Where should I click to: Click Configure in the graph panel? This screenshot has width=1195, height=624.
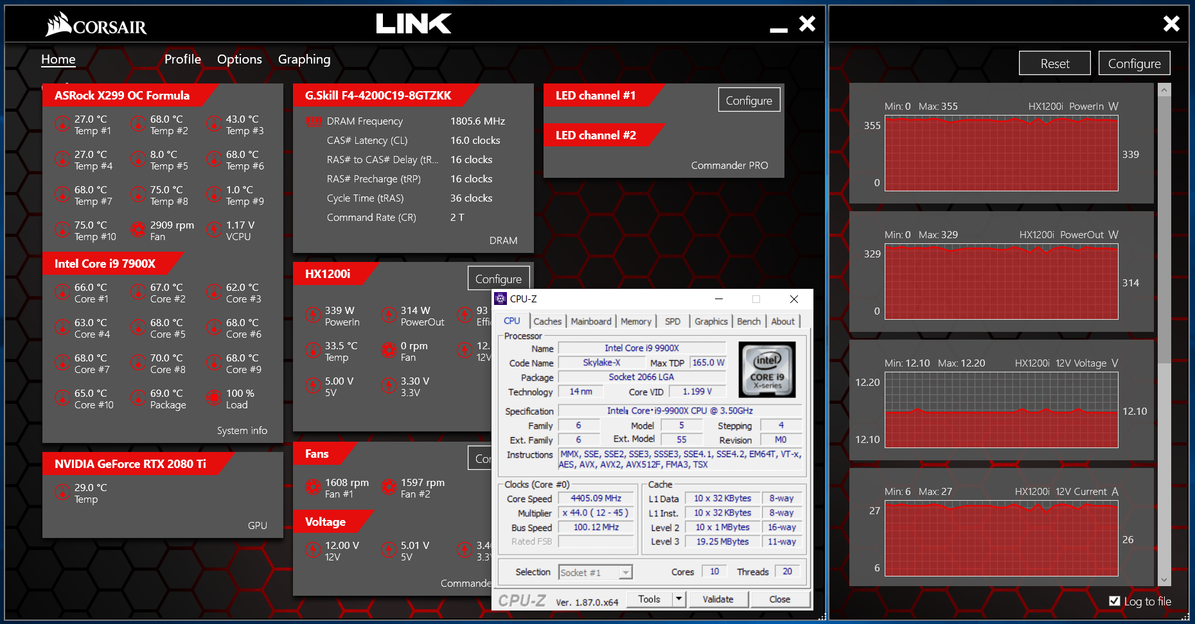pyautogui.click(x=1135, y=64)
